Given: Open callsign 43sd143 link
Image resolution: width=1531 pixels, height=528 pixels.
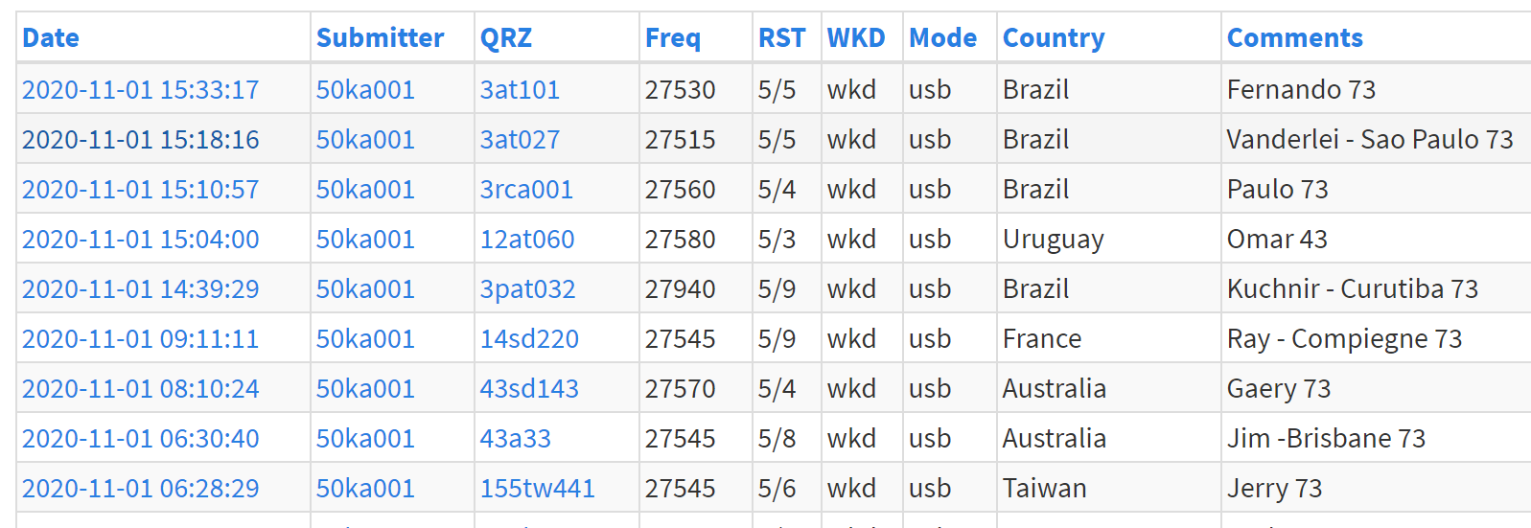Looking at the screenshot, I should pos(529,389).
